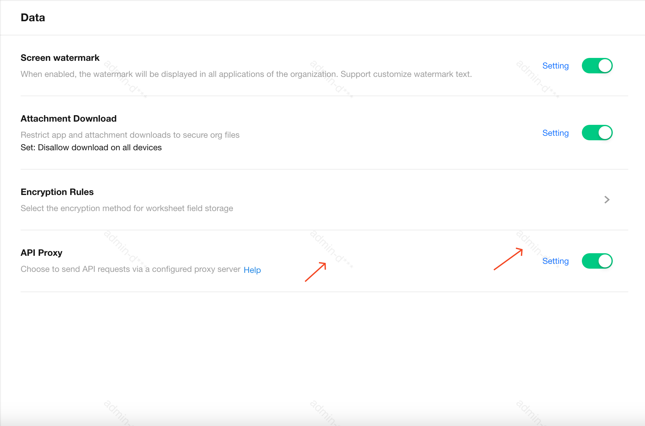
Task: Click the red arrow pointing toward API Proxy Setting
Action: point(508,259)
